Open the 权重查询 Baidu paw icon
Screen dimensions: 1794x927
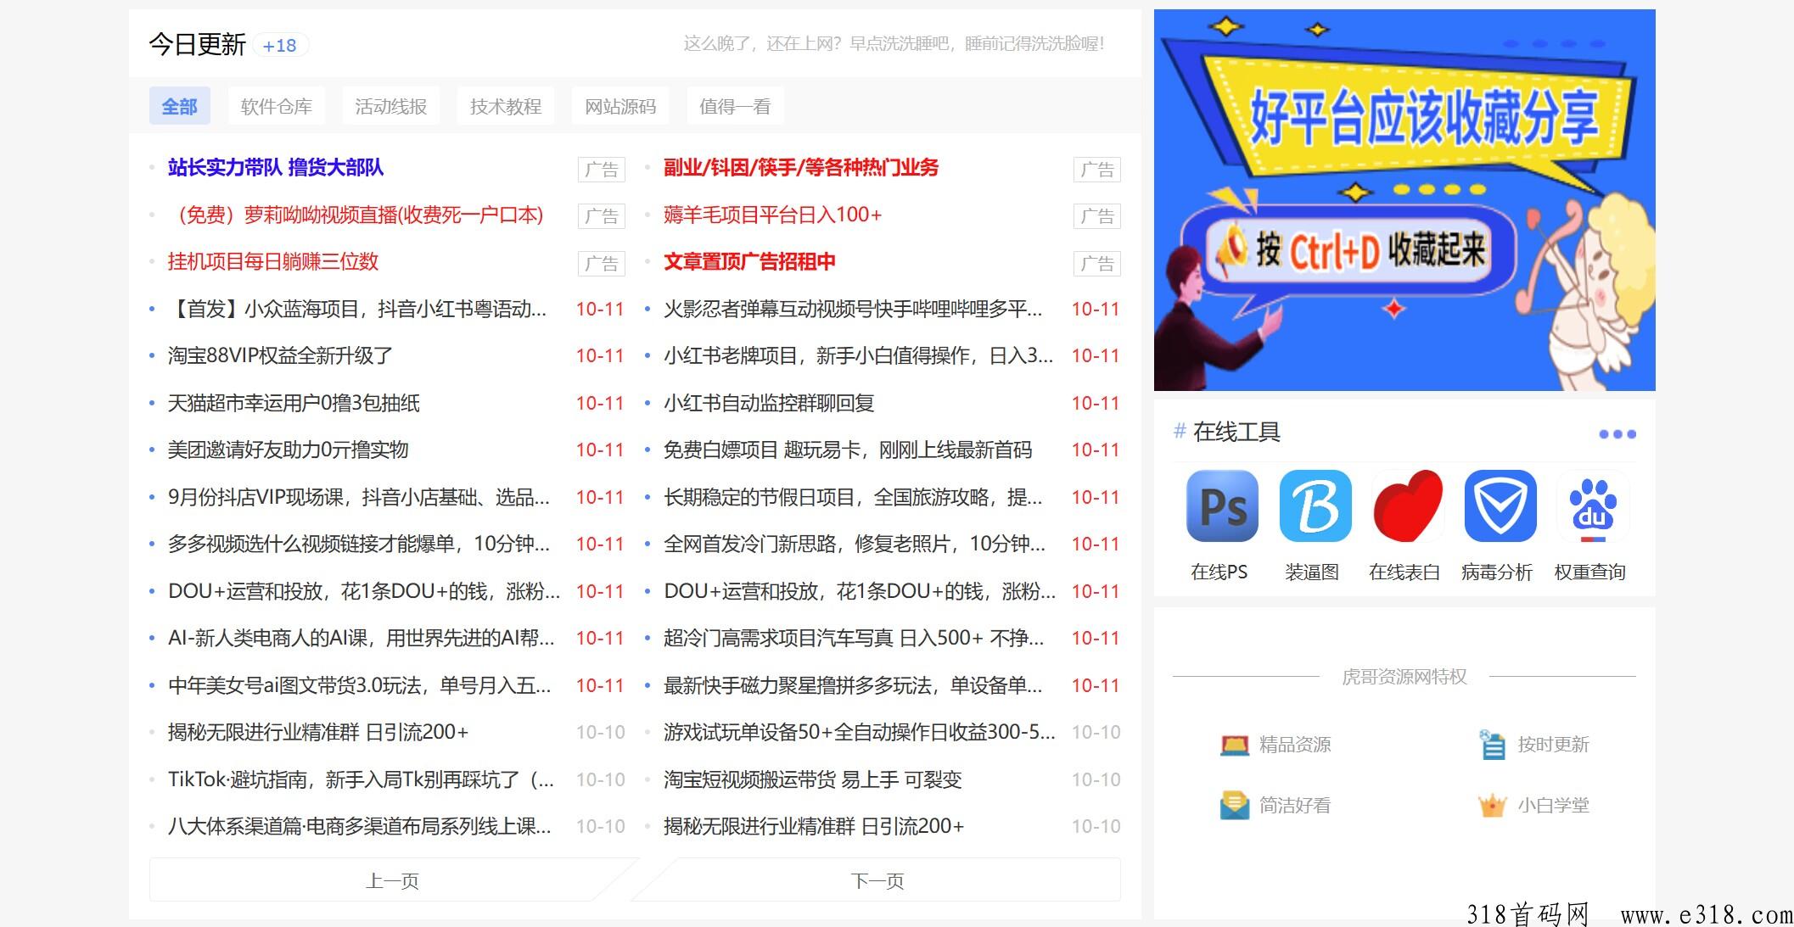click(1592, 506)
